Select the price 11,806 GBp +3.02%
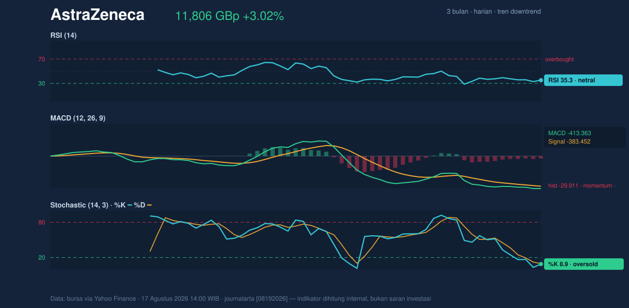This screenshot has width=629, height=308. pos(230,16)
